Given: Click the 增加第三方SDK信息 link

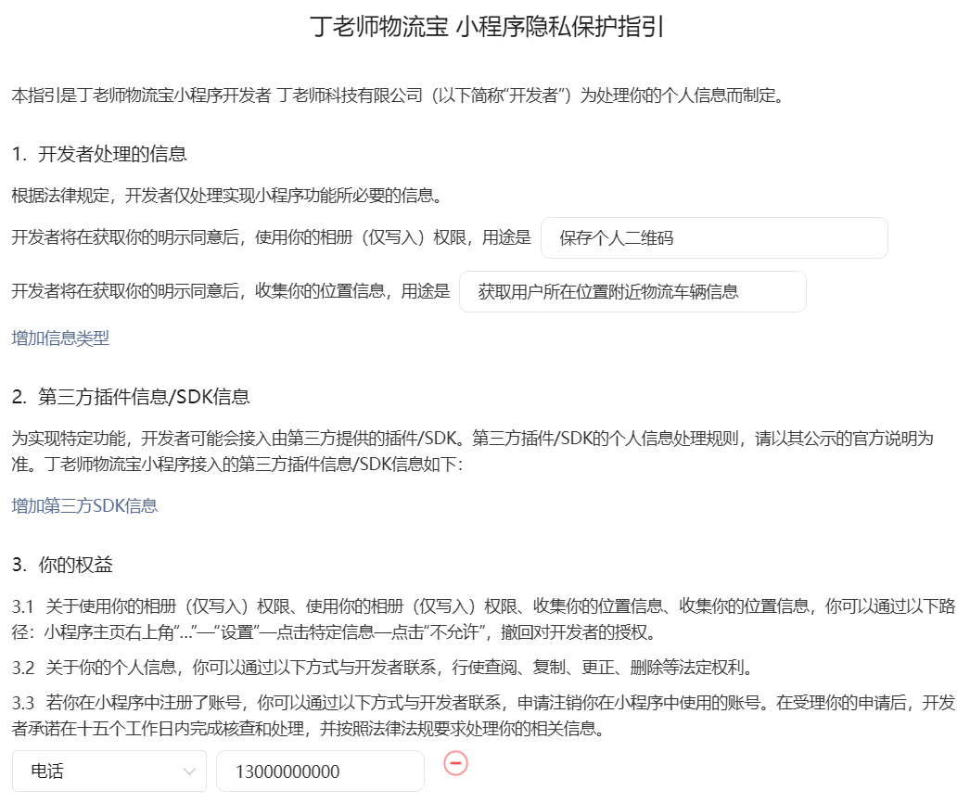Looking at the screenshot, I should click(84, 505).
